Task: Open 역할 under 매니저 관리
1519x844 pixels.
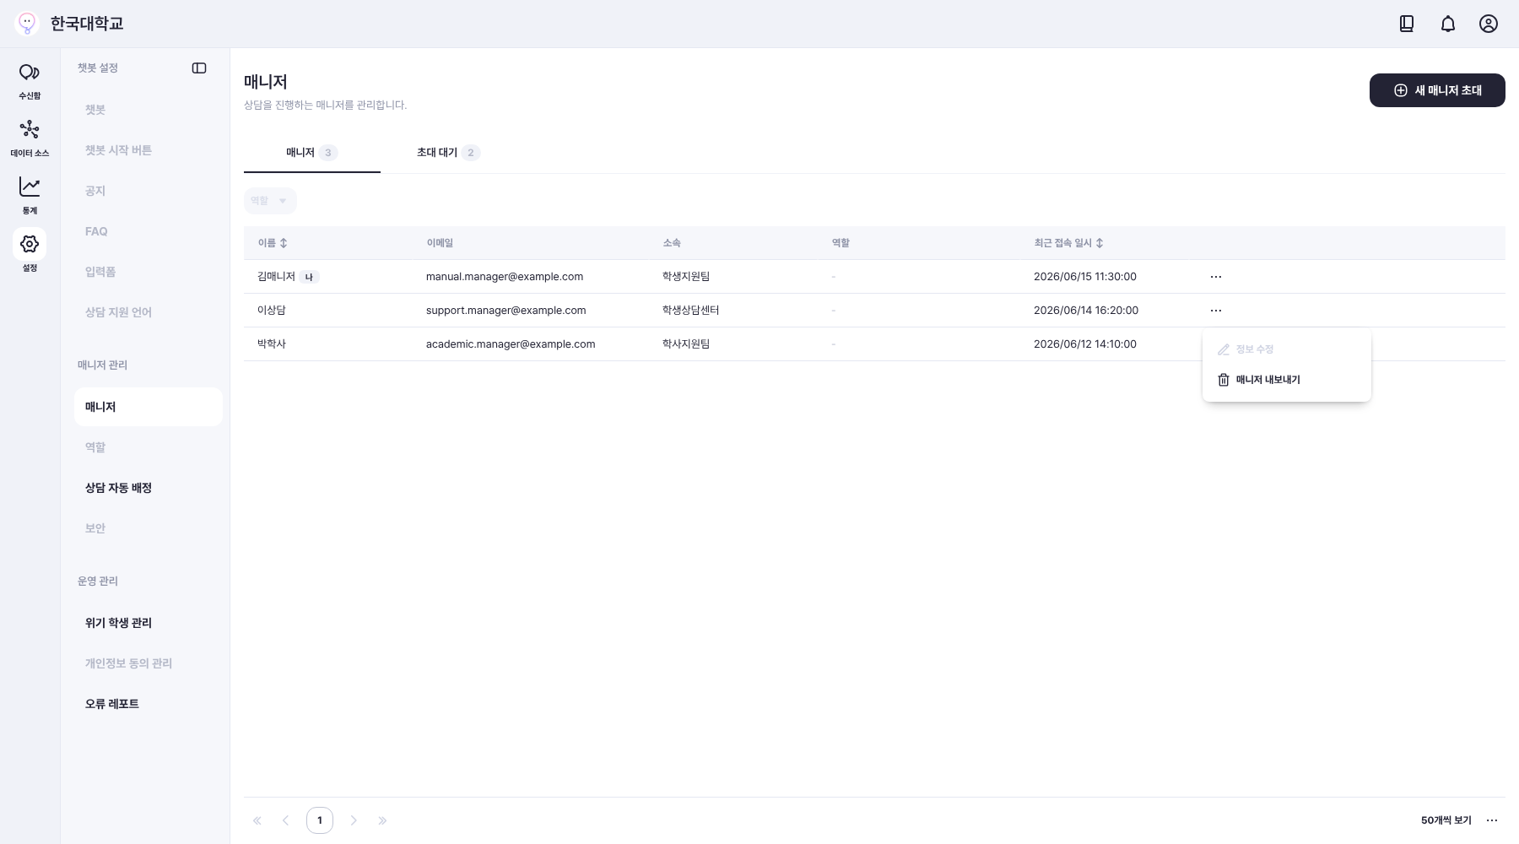Action: [x=149, y=447]
